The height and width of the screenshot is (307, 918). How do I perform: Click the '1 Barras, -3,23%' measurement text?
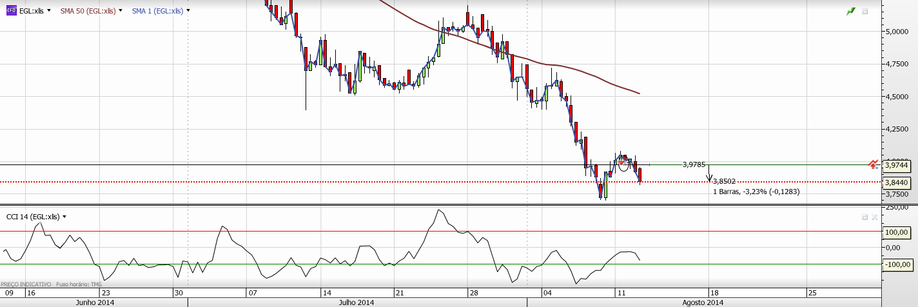[756, 192]
